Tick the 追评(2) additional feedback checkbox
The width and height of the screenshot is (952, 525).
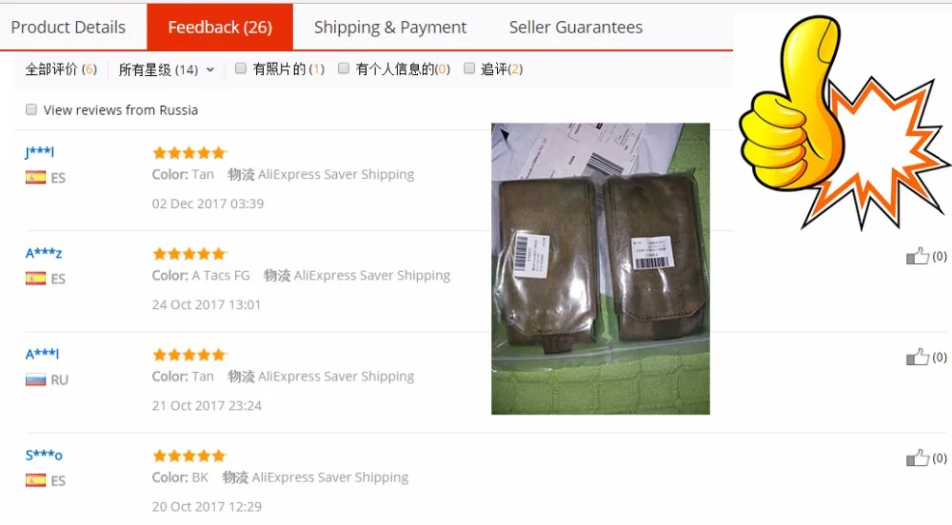[469, 68]
